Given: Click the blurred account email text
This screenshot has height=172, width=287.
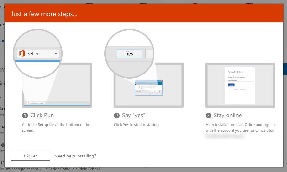Looking at the screenshot, I should [x=225, y=136].
